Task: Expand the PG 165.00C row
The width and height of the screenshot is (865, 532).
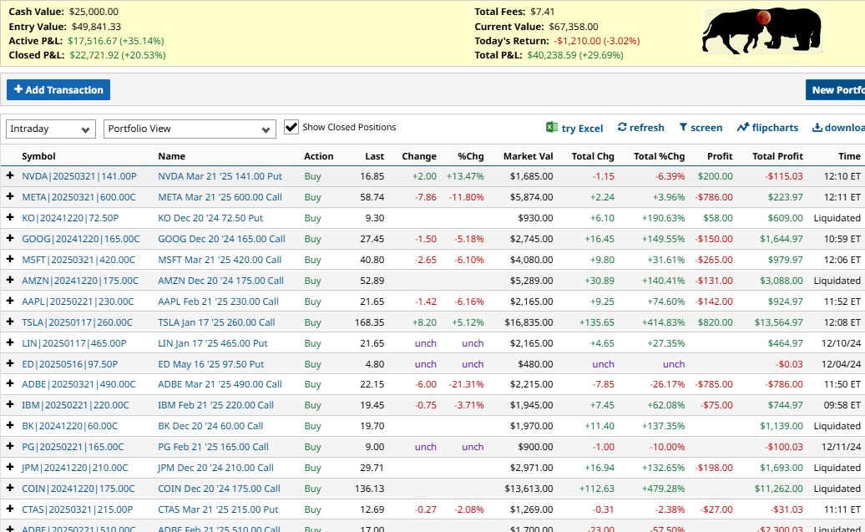Action: pos(10,447)
